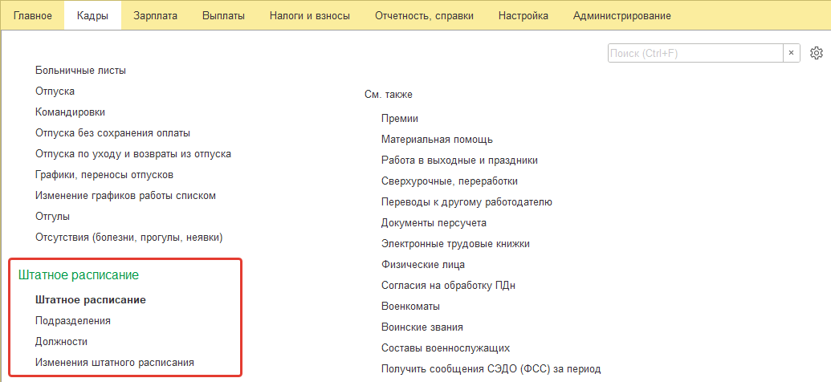
Task: Open Подразделения
Action: point(72,321)
